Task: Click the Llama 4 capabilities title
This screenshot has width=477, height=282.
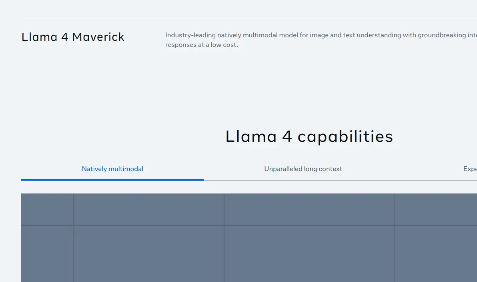Action: click(x=309, y=136)
